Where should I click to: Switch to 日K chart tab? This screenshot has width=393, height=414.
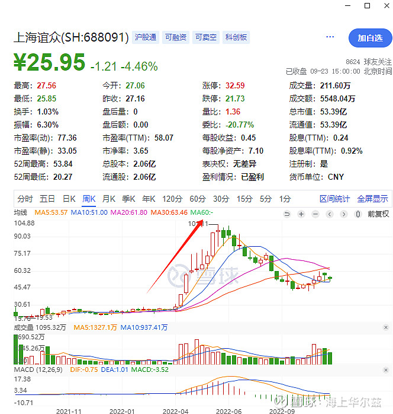(69, 199)
